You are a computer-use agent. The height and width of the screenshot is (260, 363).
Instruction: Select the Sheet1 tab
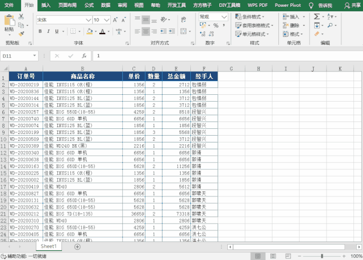click(49, 246)
